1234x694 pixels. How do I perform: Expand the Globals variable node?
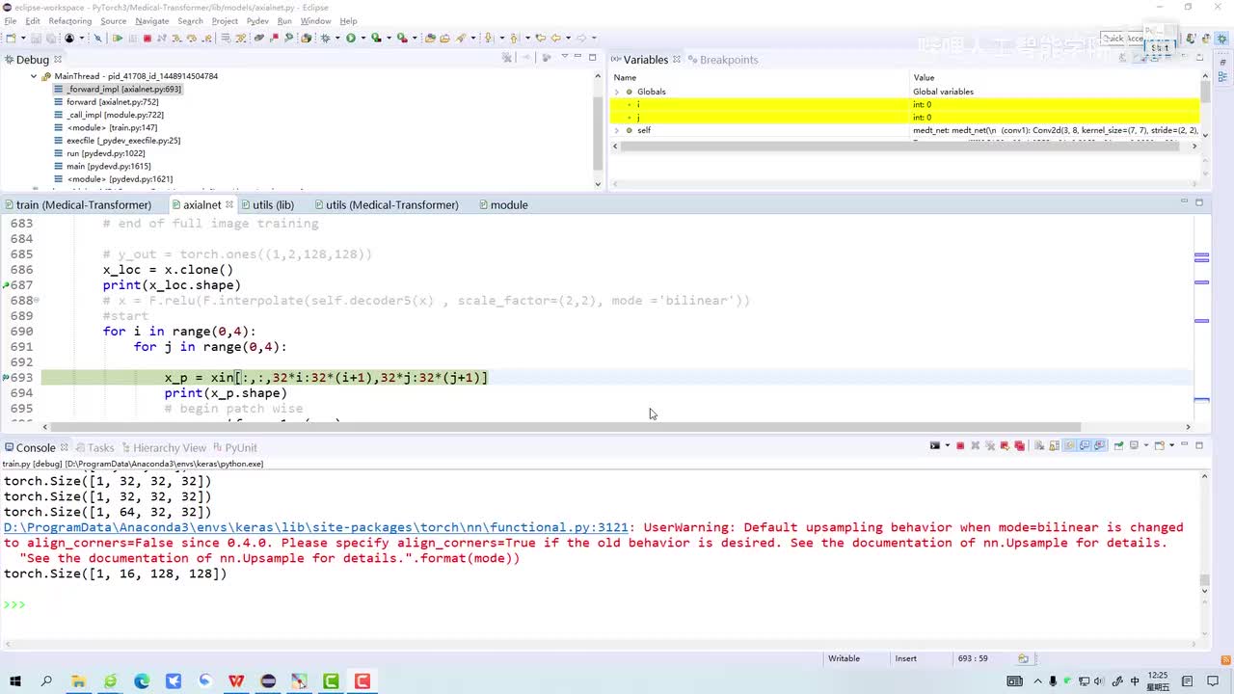(617, 92)
